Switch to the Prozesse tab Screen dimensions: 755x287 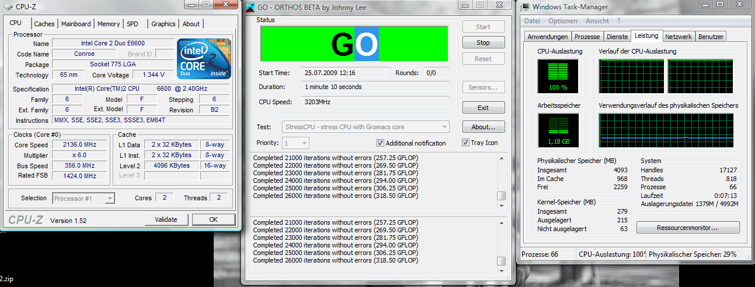pyautogui.click(x=587, y=37)
